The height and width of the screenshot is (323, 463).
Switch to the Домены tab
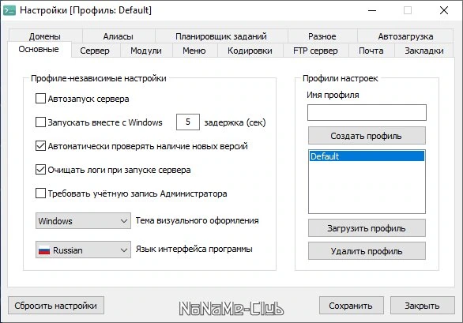coord(45,36)
